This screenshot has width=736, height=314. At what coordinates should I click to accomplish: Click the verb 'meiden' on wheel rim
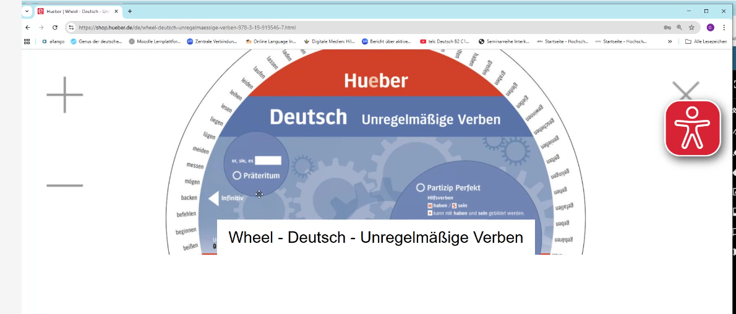[x=200, y=150]
